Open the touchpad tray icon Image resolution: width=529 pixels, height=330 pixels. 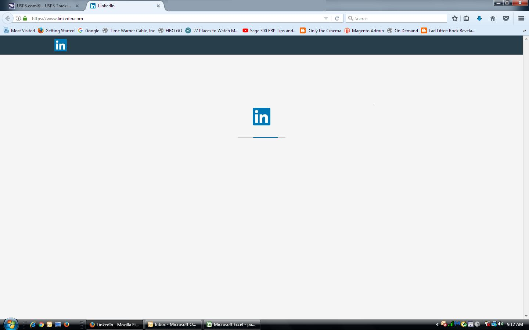click(x=471, y=324)
